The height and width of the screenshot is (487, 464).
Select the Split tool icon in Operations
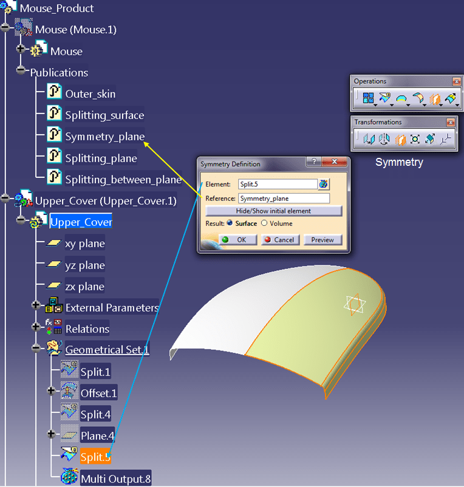click(x=384, y=98)
